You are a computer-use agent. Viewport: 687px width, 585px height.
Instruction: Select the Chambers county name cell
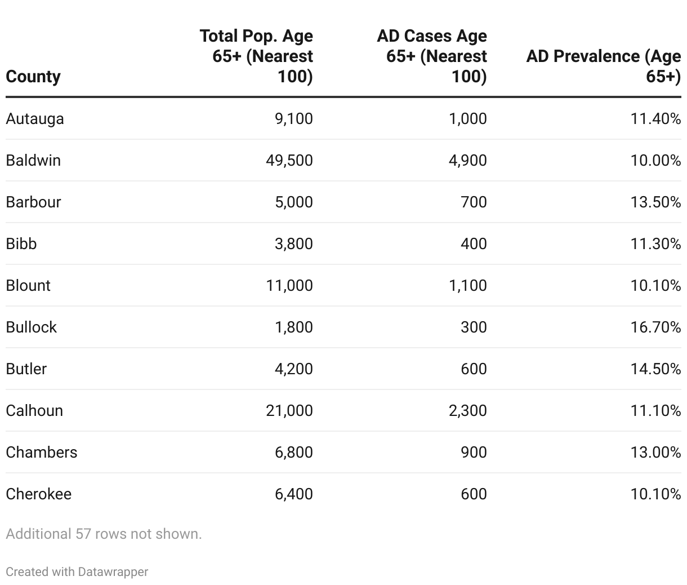(x=42, y=453)
